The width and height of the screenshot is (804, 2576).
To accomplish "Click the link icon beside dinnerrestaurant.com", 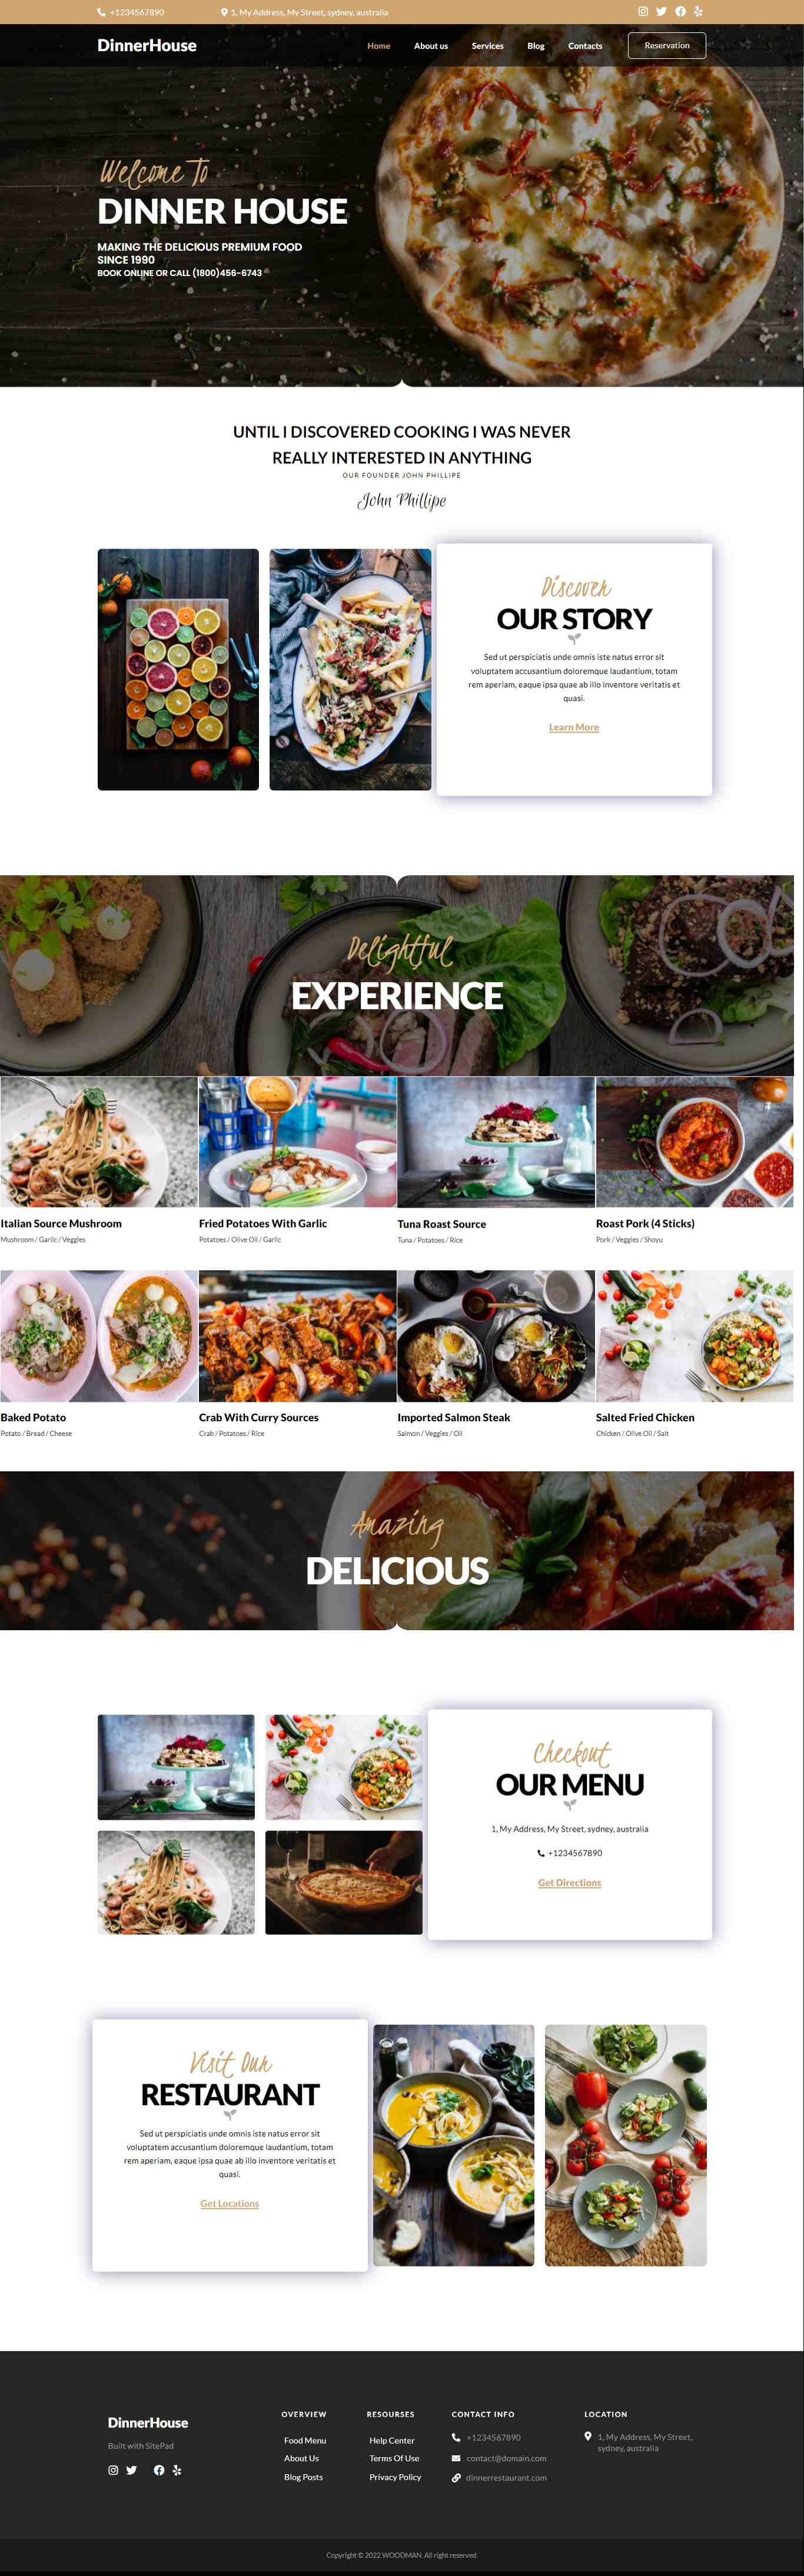I will click(x=456, y=2478).
